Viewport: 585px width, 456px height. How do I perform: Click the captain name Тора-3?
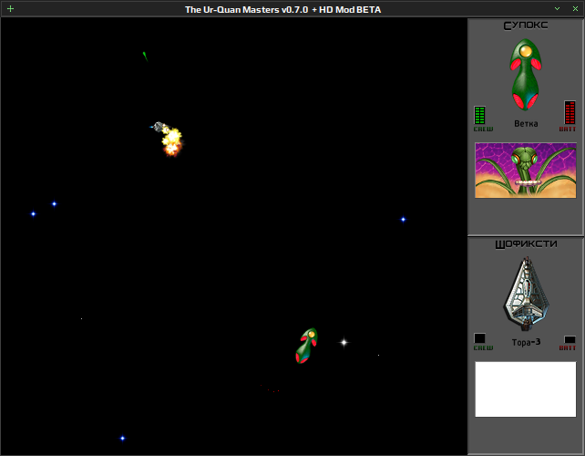[526, 342]
